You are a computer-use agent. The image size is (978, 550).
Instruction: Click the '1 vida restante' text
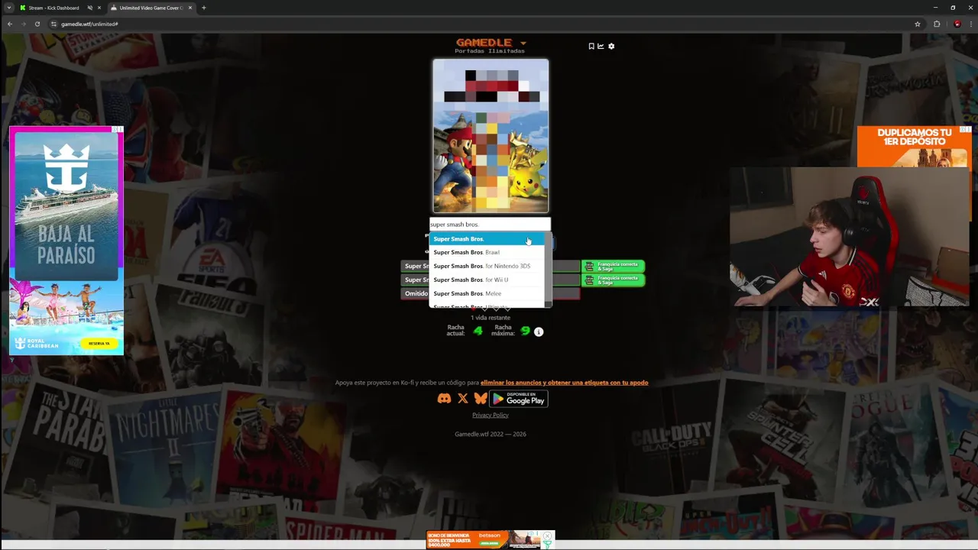(491, 317)
